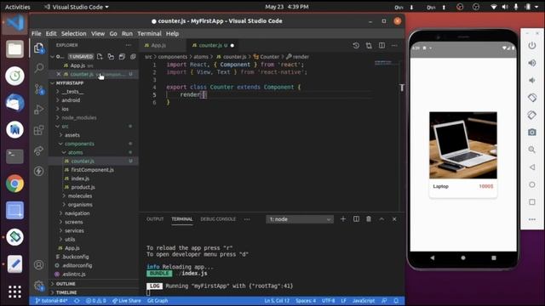
Task: Open the Source Control view
Action: click(39, 89)
